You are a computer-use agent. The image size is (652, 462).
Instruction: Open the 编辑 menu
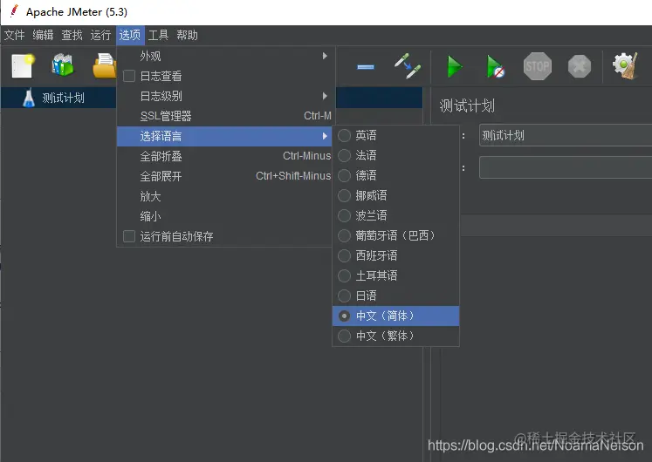point(44,35)
